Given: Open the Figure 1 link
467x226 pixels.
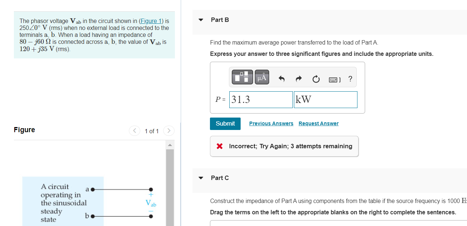Looking at the screenshot, I should [x=151, y=21].
